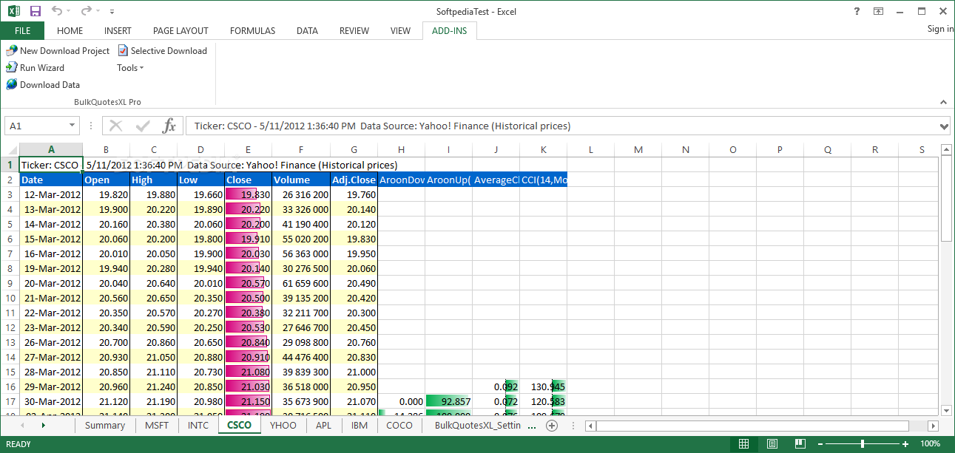This screenshot has height=453, width=955.
Task: Click the Zoom In plus button
Action: pyautogui.click(x=905, y=444)
